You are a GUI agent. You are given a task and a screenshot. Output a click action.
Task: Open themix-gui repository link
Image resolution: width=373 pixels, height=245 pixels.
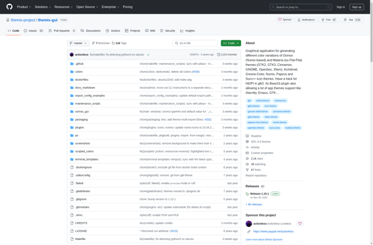coord(48,20)
